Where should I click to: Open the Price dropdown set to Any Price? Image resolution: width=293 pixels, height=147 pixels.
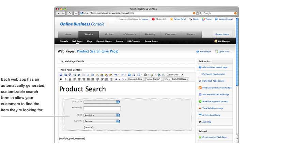tap(102, 115)
